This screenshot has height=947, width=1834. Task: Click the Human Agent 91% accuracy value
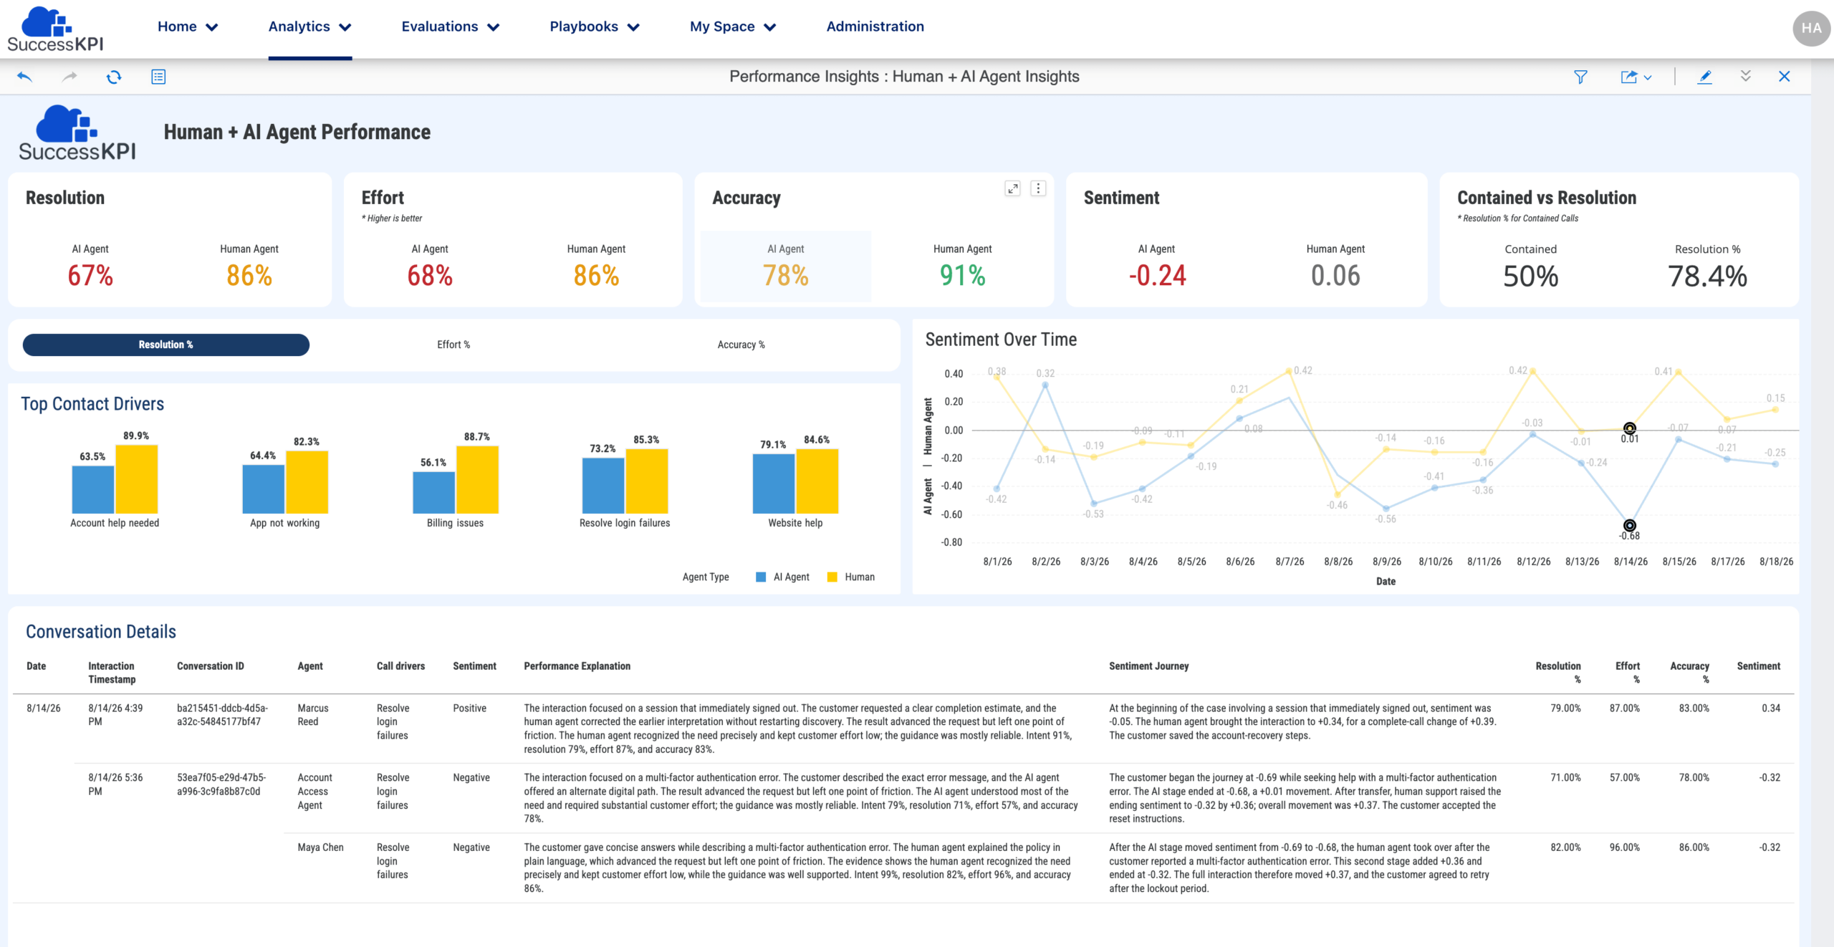point(963,276)
